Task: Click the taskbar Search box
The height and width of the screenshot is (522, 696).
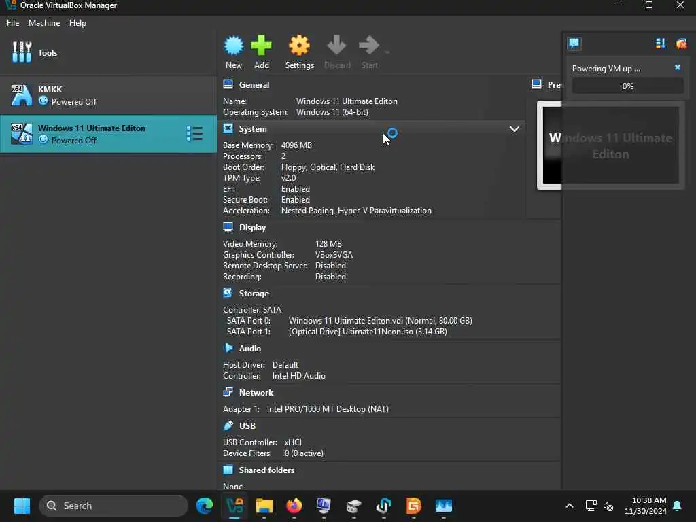Action: coord(114,506)
